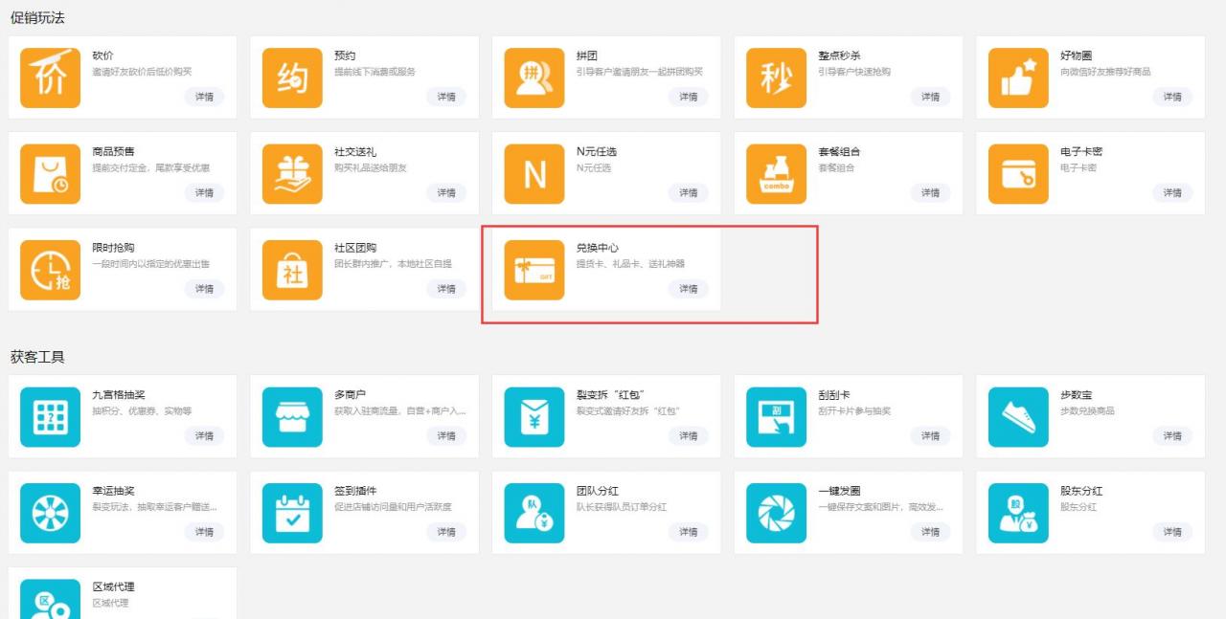The width and height of the screenshot is (1226, 619).
Task: Open 详情 for 九宫格抽奖
Action: [x=204, y=435]
